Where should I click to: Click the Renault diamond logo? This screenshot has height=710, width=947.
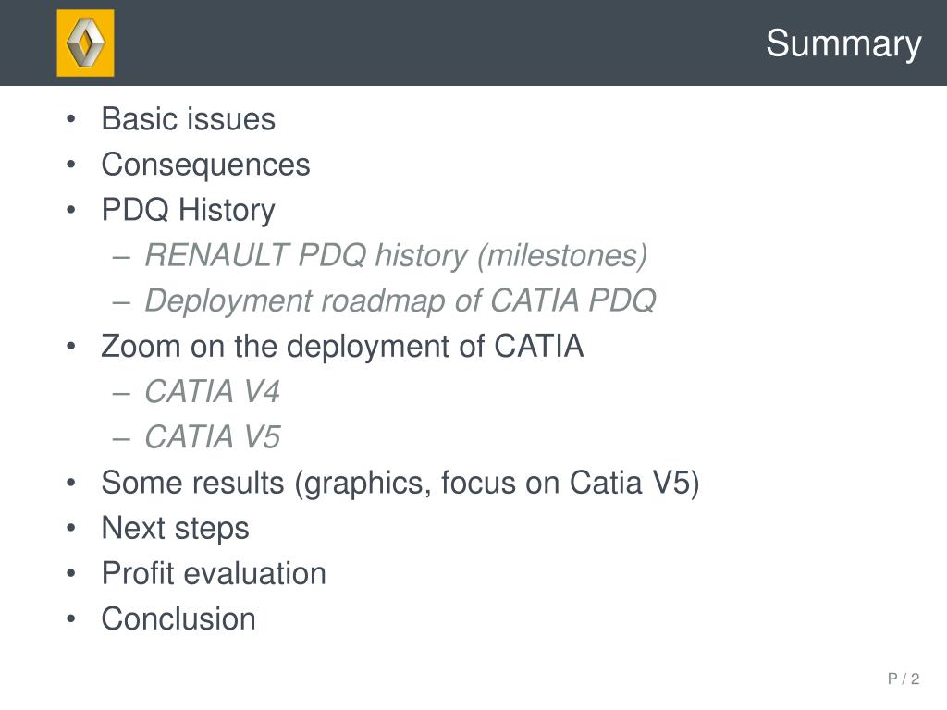click(85, 43)
